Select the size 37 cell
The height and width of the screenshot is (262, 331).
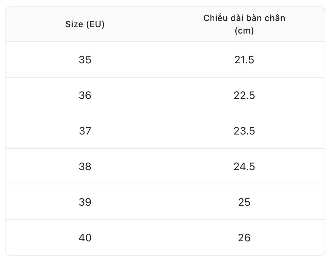coord(85,131)
